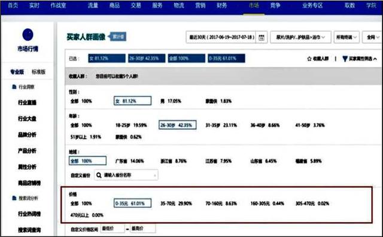This screenshot has width=383, height=237.
Task: Click the document icon beside 行业洞察
Action: coord(14,87)
